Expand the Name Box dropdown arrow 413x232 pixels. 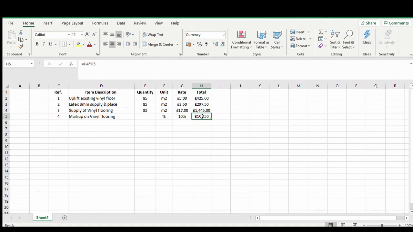pos(31,64)
